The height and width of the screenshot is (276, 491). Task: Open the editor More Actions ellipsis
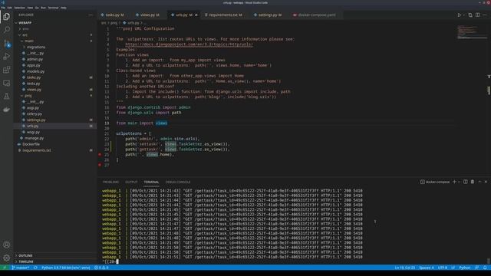[x=485, y=15]
